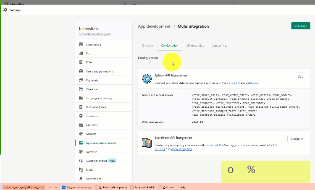315x190 pixels.
Task: Go to next find match arrow
Action: (x=56, y=187)
